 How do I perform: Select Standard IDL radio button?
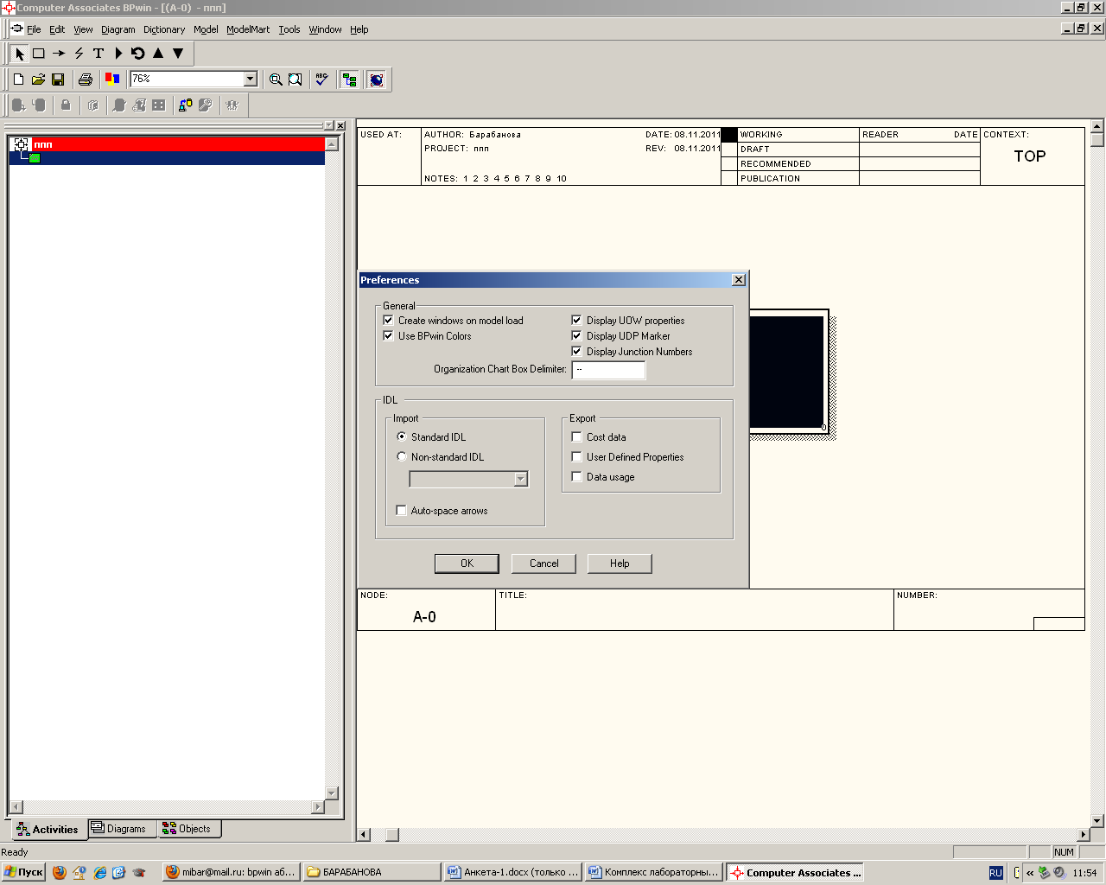401,436
